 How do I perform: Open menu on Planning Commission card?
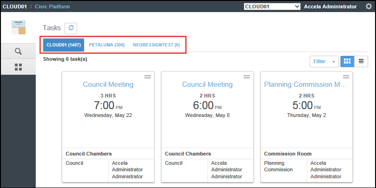[346, 77]
